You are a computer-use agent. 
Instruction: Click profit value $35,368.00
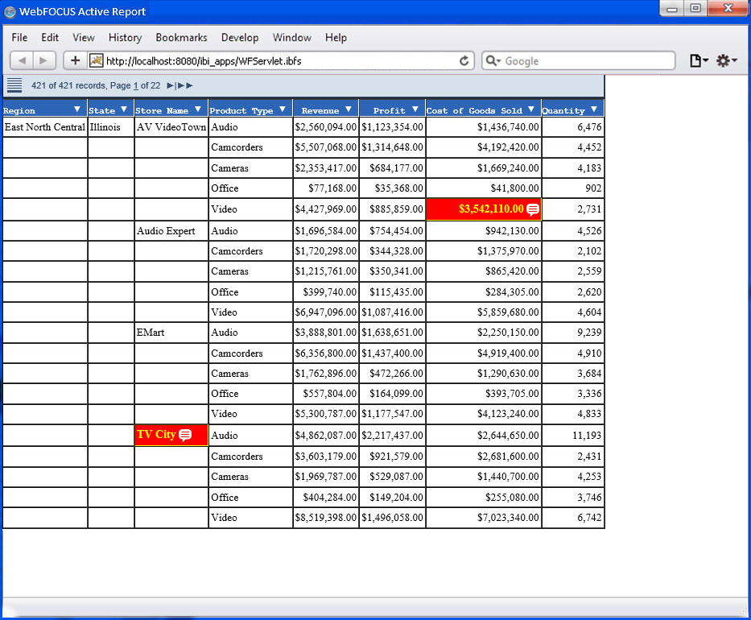click(399, 188)
